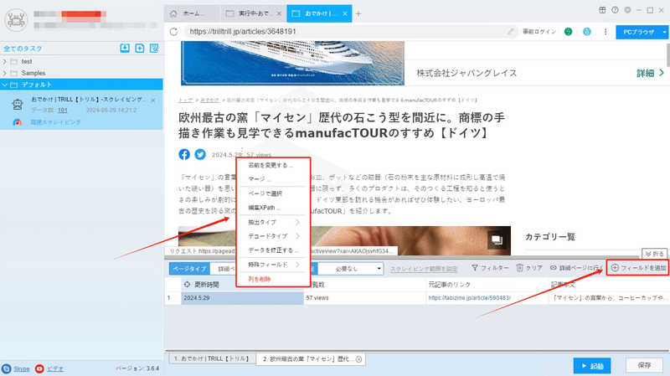This screenshot has width=670, height=376.
Task: Click the フィルター button
Action: click(x=490, y=268)
